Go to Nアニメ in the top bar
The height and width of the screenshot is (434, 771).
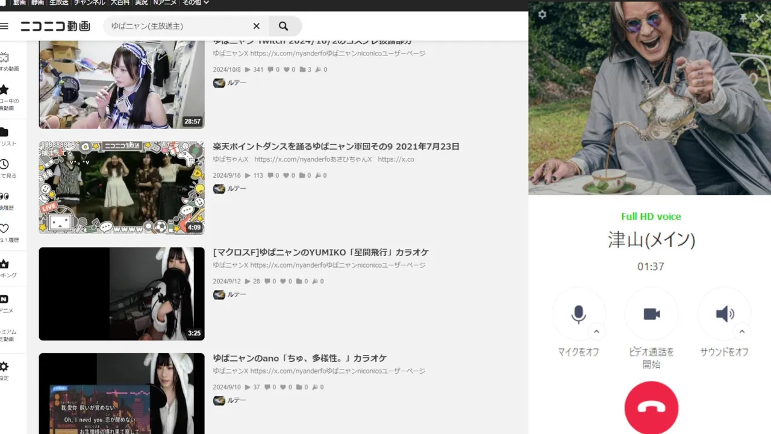pos(166,3)
